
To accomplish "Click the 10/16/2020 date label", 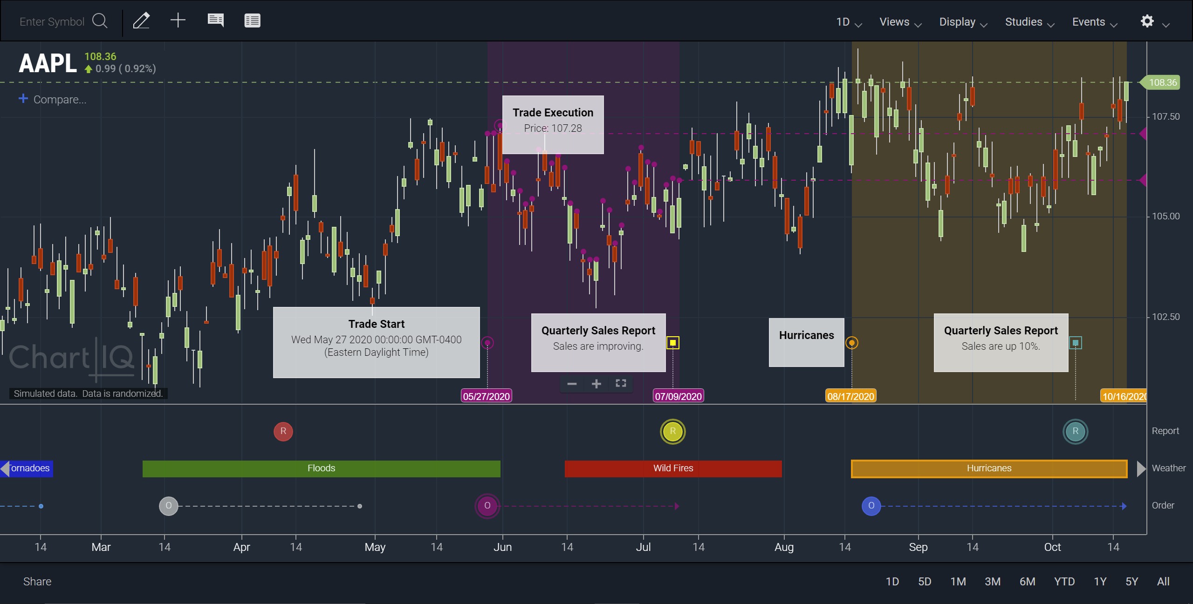I will 1124,396.
